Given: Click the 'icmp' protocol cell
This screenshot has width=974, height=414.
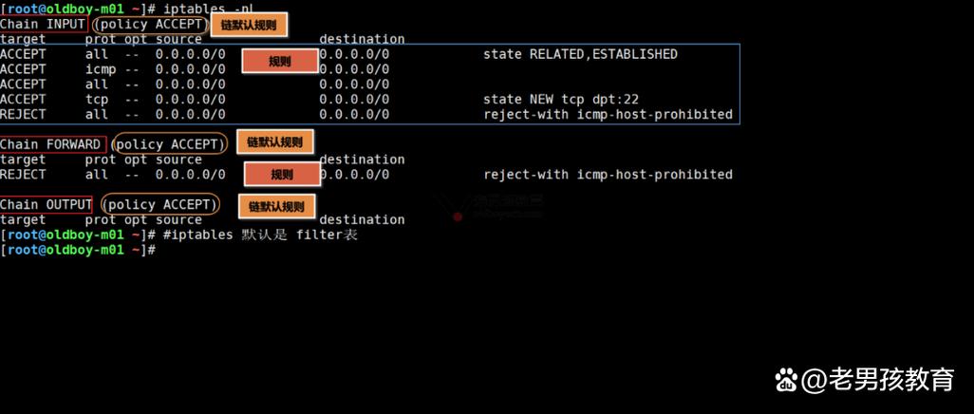Looking at the screenshot, I should [101, 69].
